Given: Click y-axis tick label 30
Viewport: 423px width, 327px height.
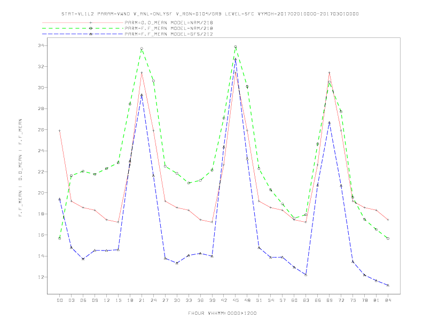Looking at the screenshot, I should point(41,88).
